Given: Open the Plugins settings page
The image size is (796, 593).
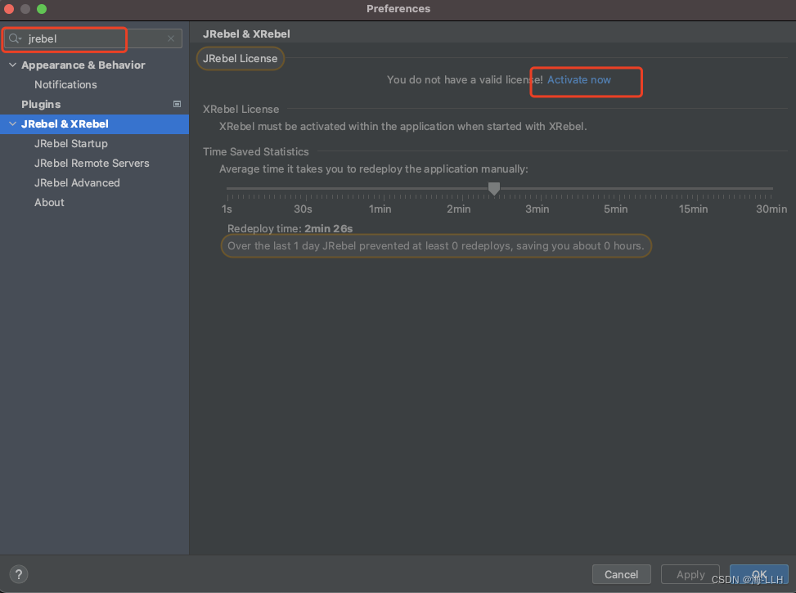Looking at the screenshot, I should point(41,104).
